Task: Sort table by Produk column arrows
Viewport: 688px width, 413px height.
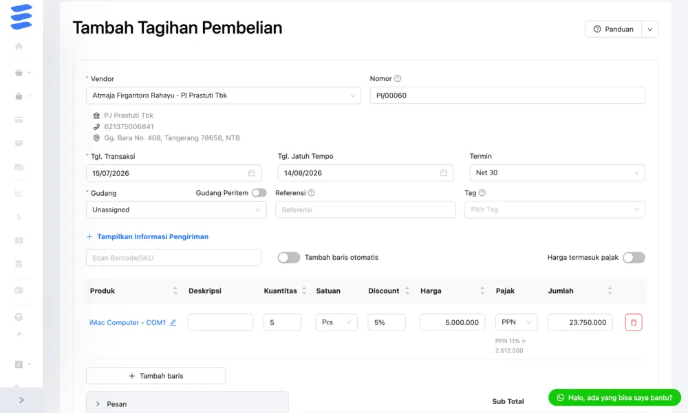Action: pyautogui.click(x=175, y=291)
